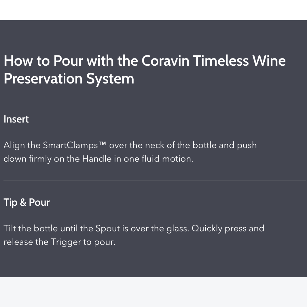Click "Preservation System" on the title's second line

[69, 79]
